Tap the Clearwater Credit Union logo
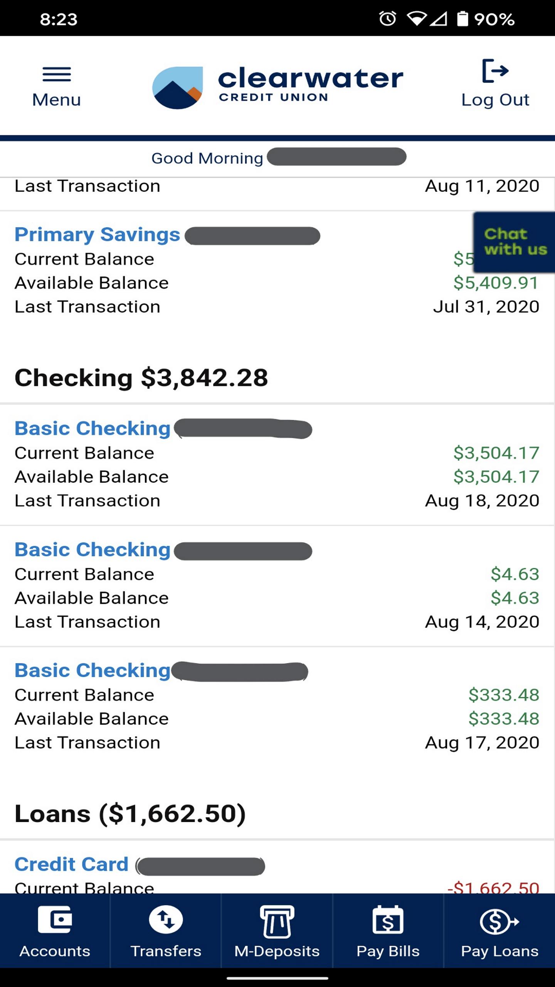 (277, 87)
